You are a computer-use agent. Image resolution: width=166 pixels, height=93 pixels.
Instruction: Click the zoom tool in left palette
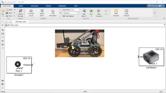3,30
